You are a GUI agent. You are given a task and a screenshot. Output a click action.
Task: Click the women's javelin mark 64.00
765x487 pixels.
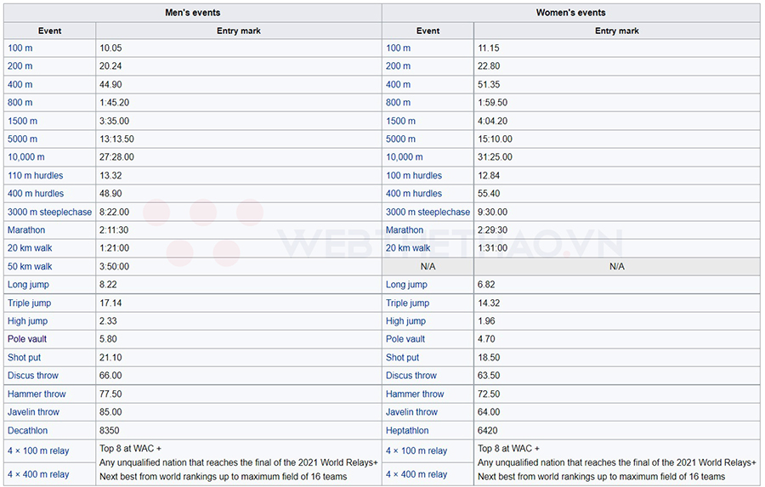tap(489, 412)
